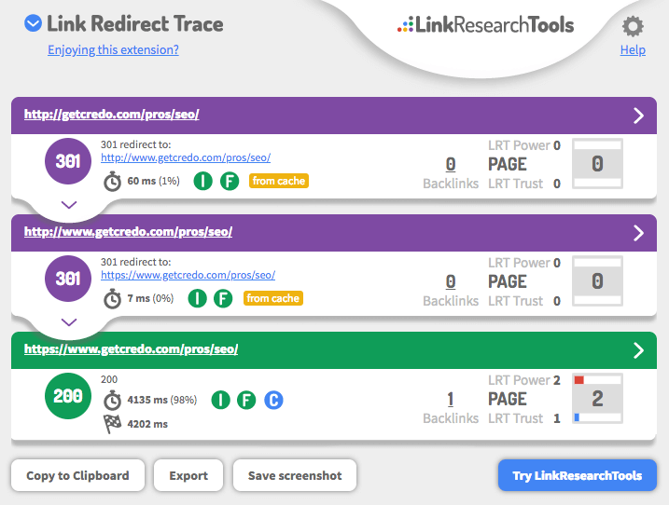669x505 pixels.
Task: Click the checkered flag icon next to 4202 ms
Action: 113,424
